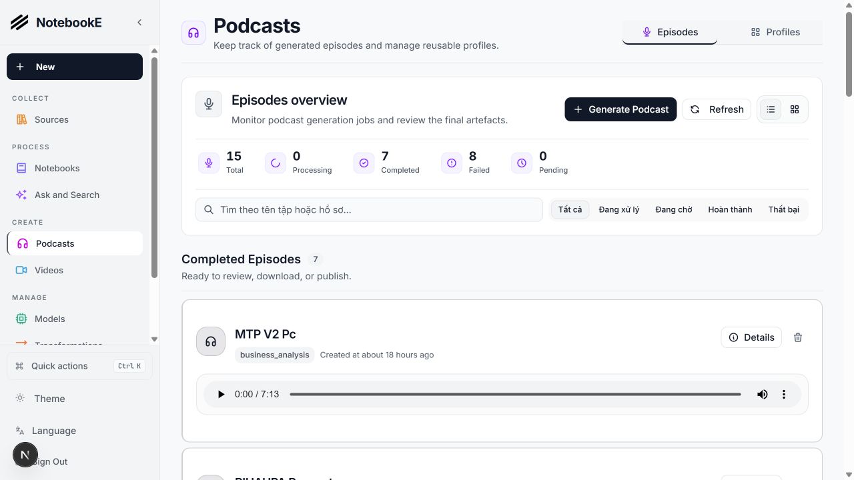Click the Total microphone stat icon
This screenshot has height=480, width=854.
pyautogui.click(x=209, y=163)
